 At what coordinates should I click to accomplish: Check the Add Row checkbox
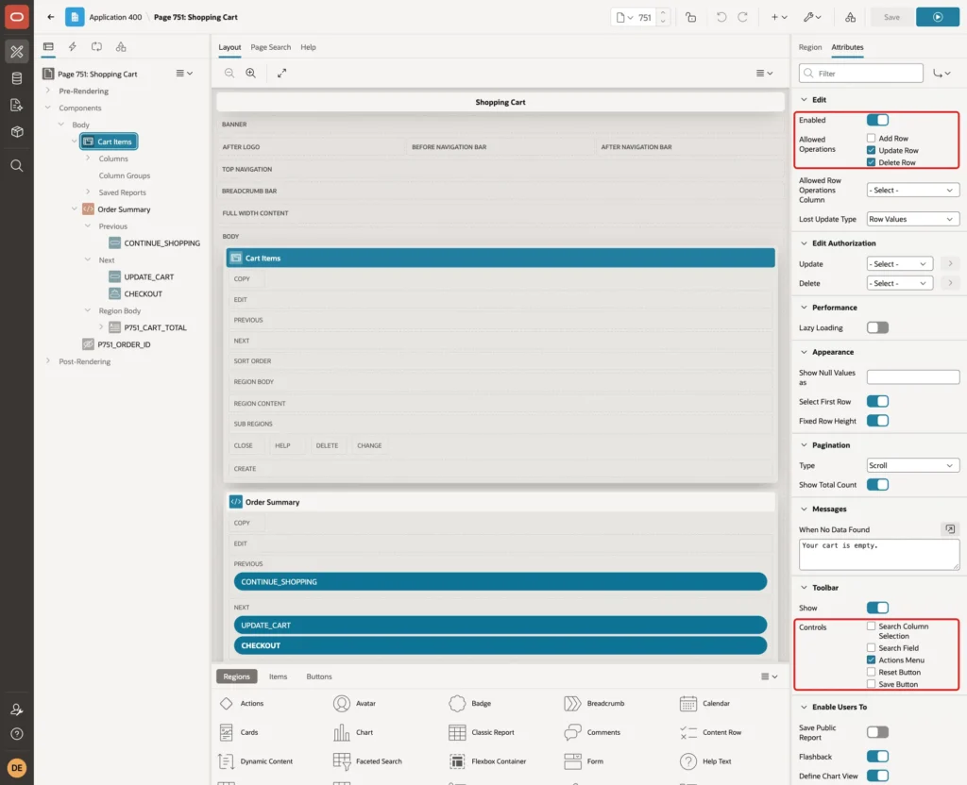point(871,138)
